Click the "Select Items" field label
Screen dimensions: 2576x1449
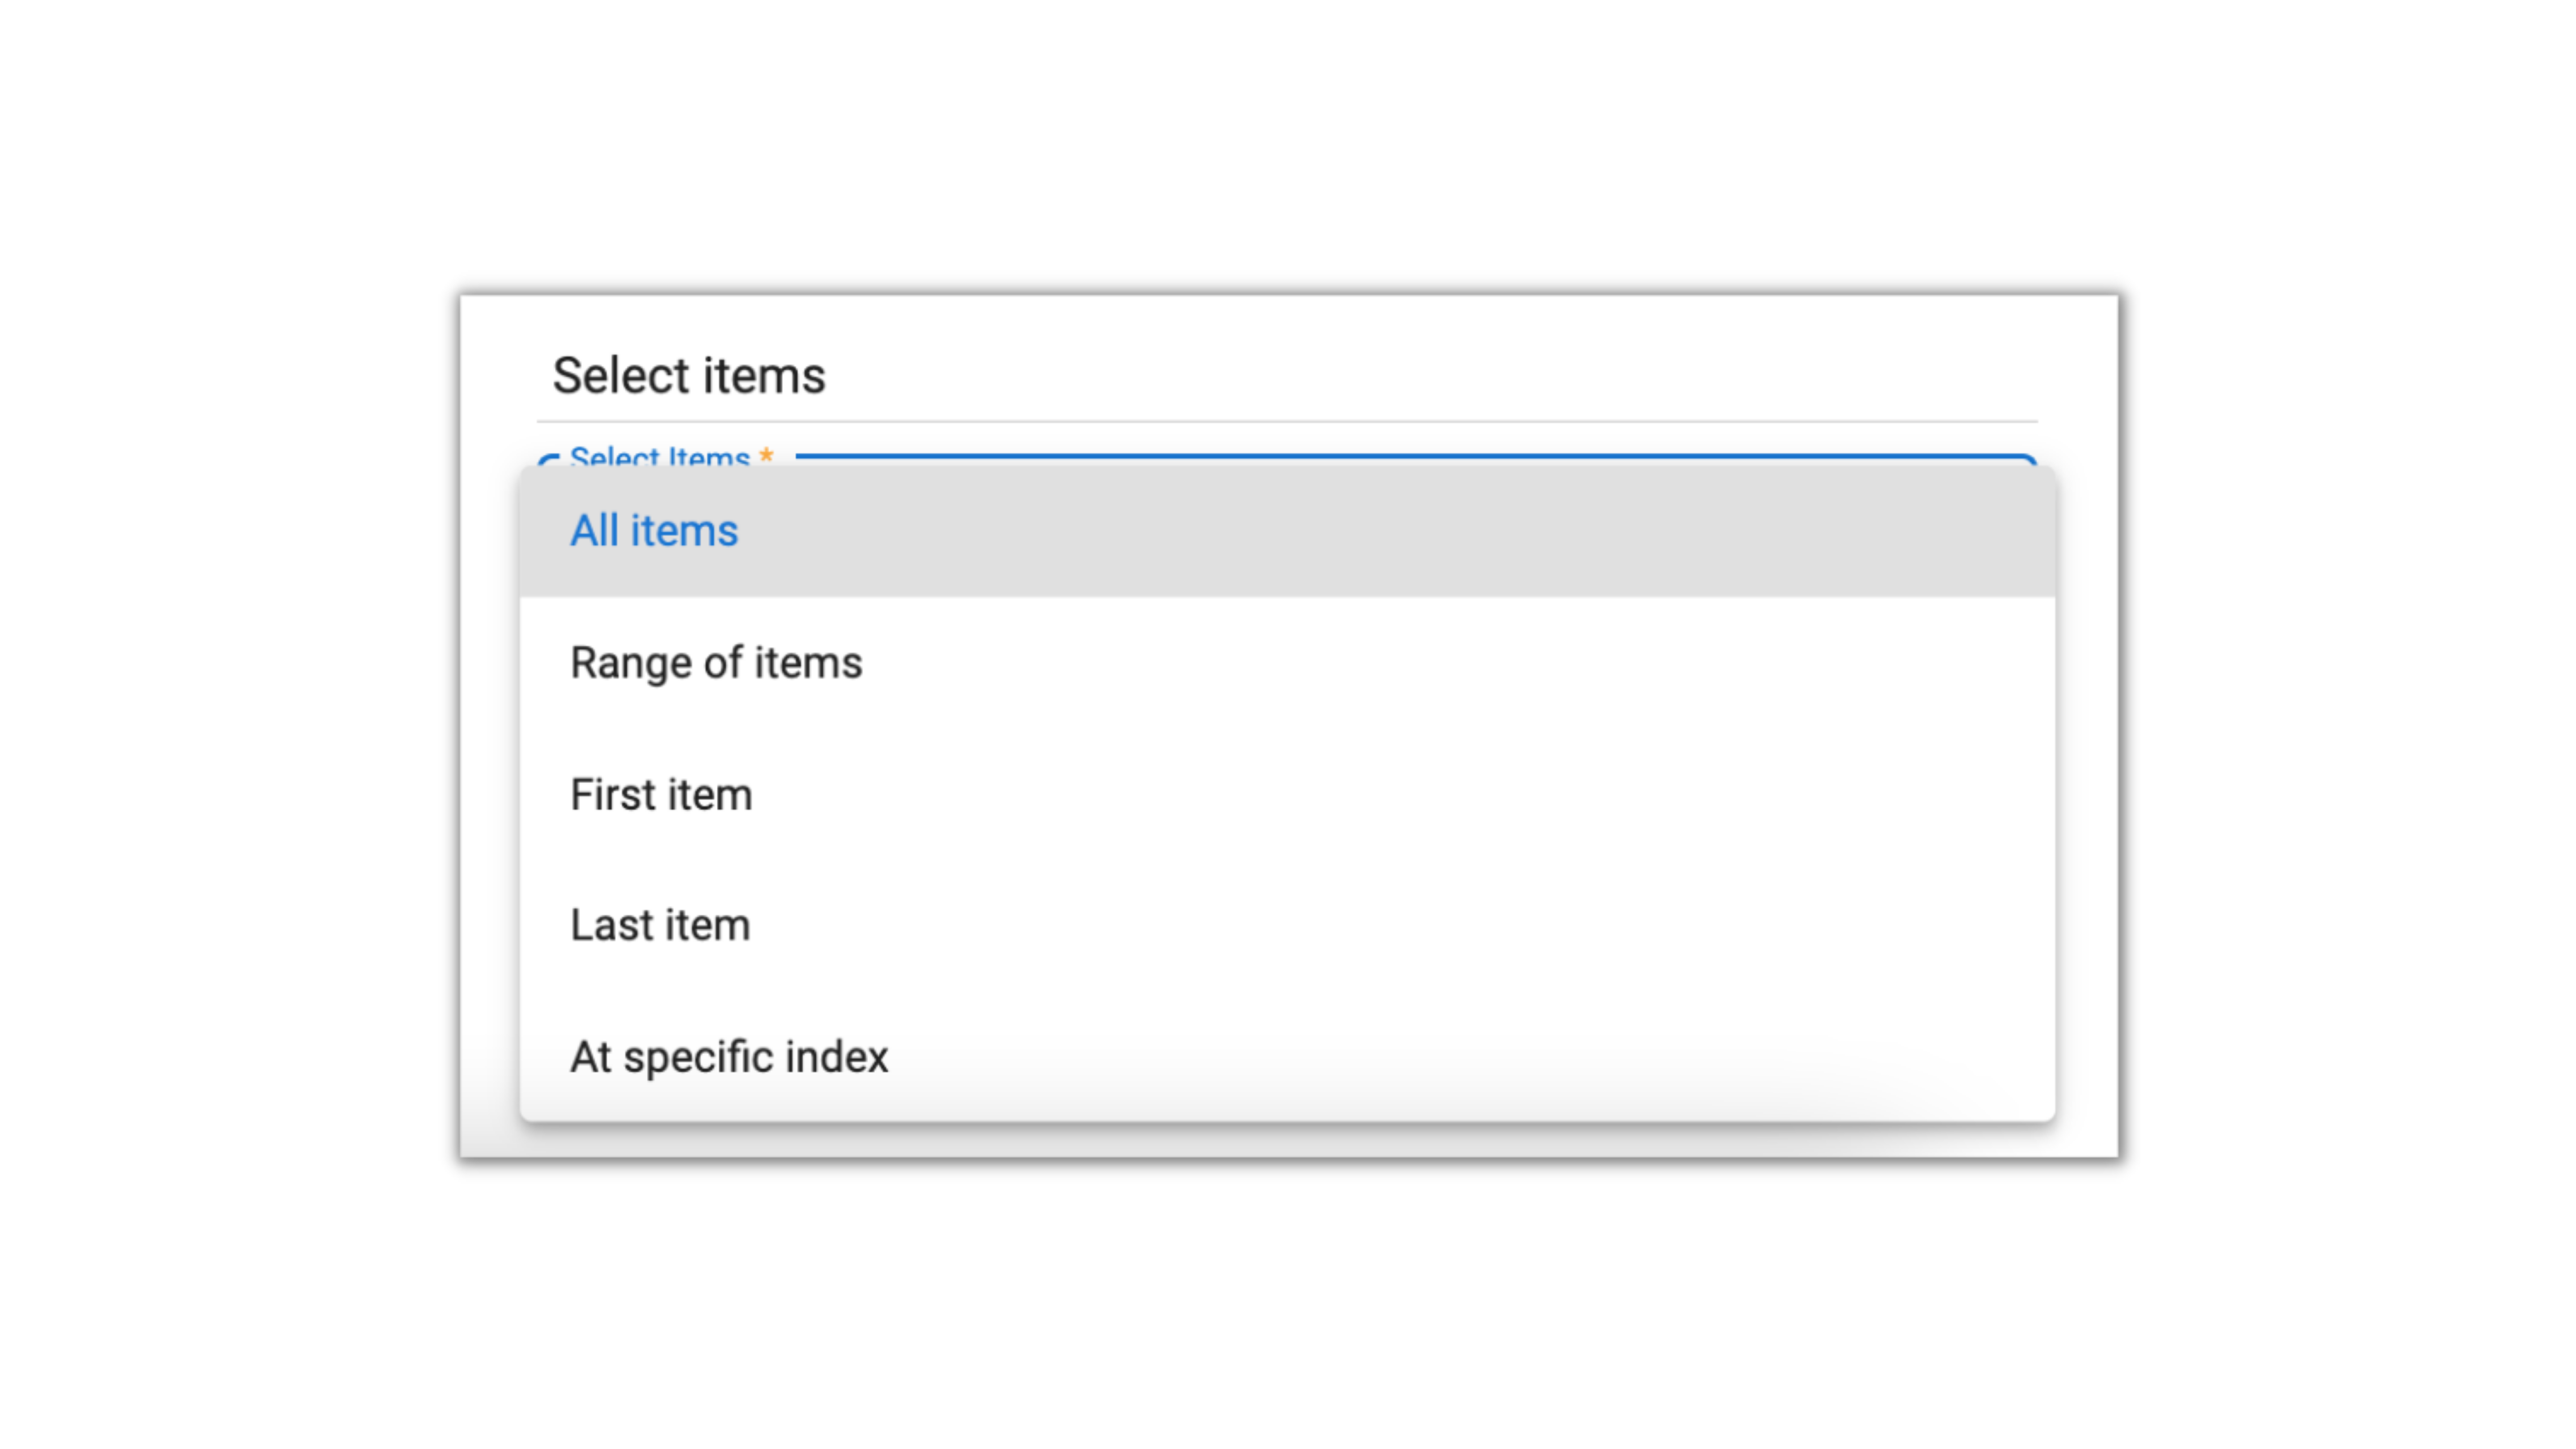(x=659, y=457)
